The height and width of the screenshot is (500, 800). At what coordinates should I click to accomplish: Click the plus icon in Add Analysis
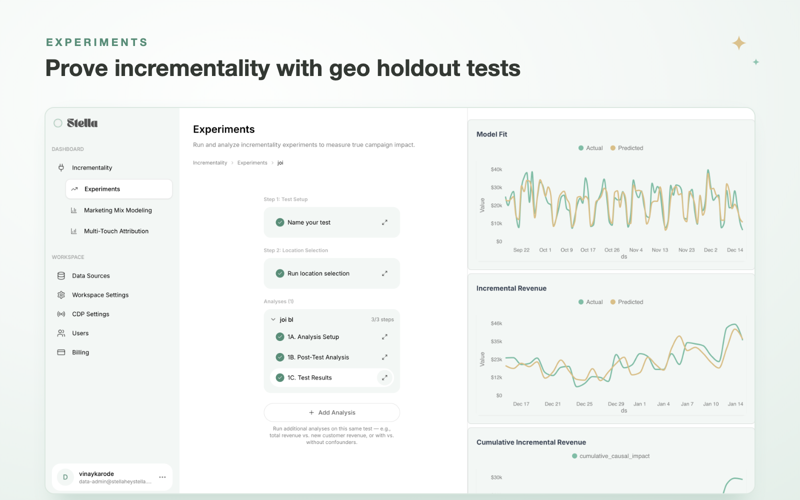tap(311, 412)
